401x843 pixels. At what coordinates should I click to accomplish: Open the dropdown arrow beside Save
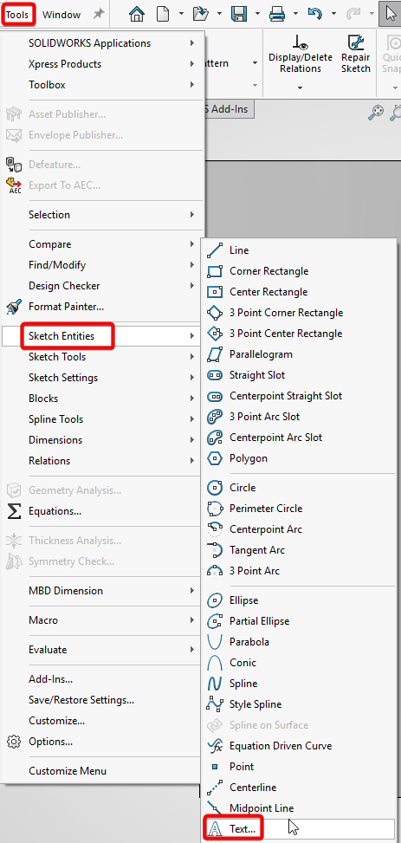259,15
